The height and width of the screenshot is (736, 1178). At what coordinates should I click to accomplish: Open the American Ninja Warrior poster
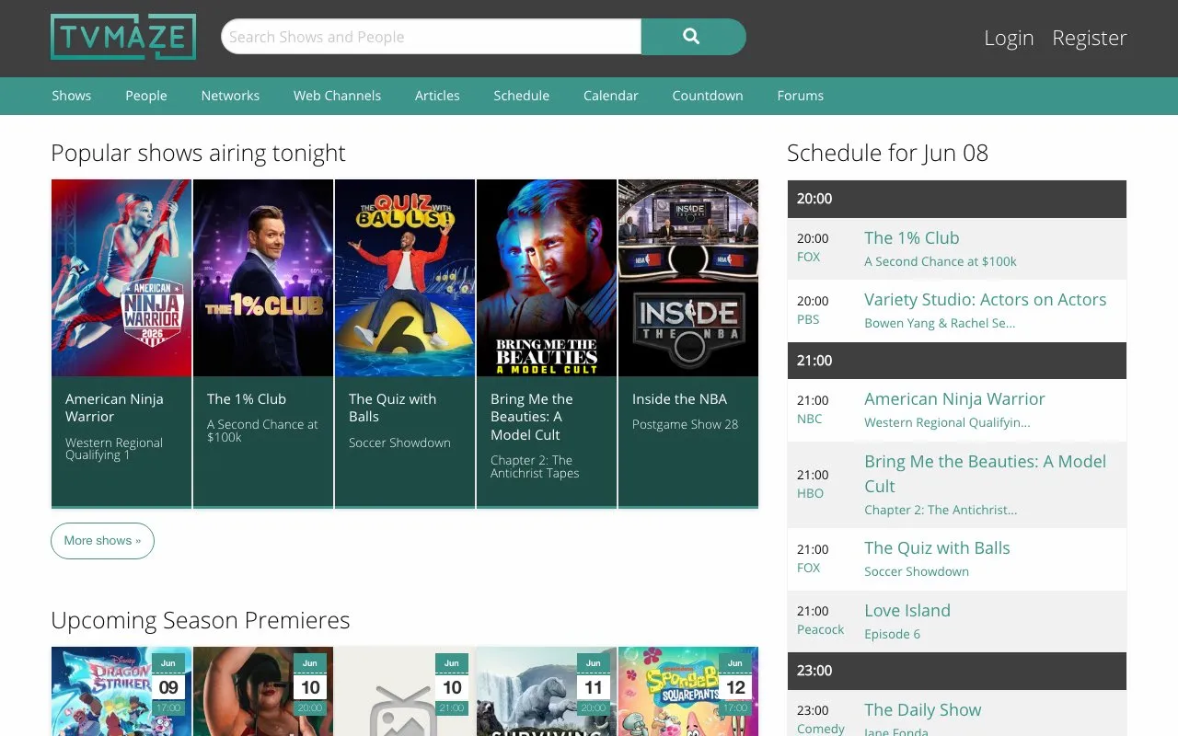pyautogui.click(x=121, y=278)
